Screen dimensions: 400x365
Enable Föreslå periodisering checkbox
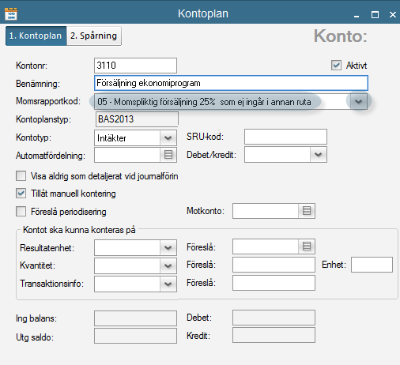tap(21, 211)
